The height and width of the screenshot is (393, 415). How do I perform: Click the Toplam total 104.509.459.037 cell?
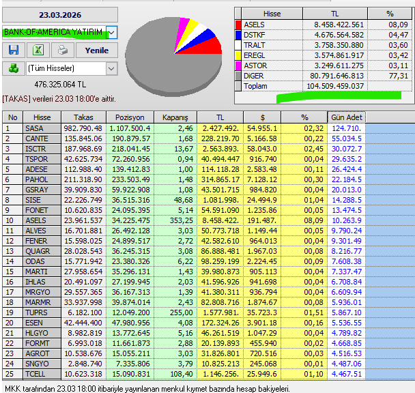click(x=335, y=86)
